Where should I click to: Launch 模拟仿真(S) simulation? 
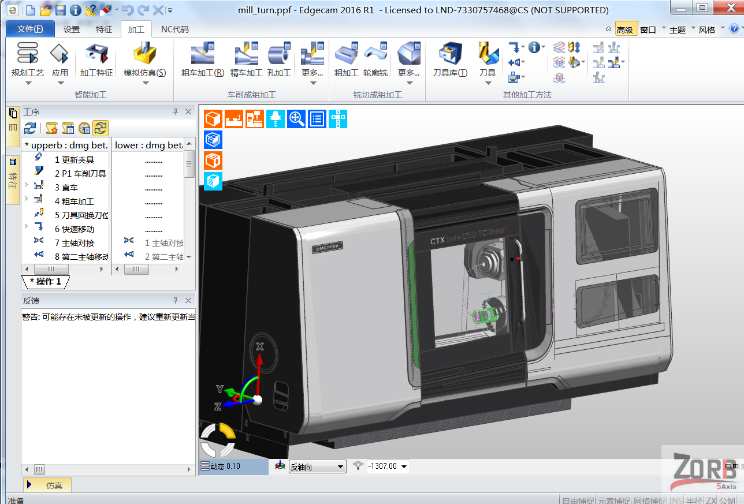144,60
